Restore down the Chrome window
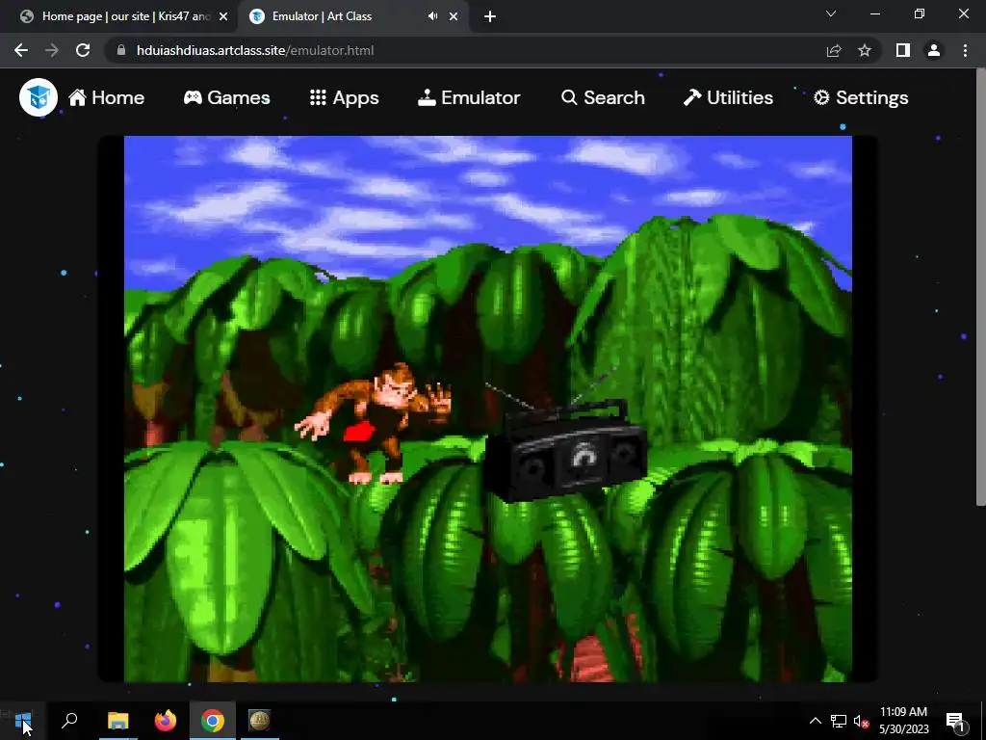Image resolution: width=986 pixels, height=740 pixels. (920, 13)
